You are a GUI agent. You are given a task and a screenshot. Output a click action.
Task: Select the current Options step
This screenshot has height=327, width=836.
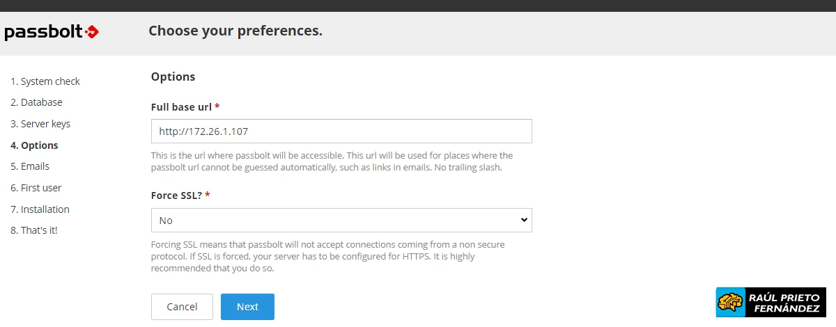(34, 145)
